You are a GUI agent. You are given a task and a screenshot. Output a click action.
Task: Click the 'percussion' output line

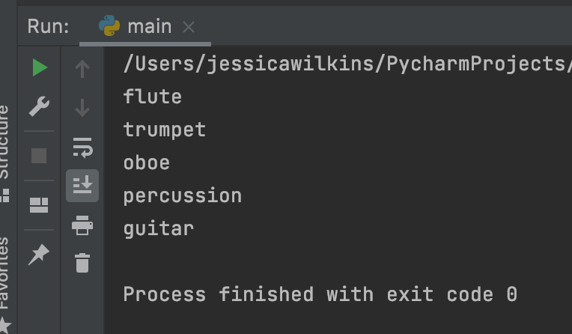pyautogui.click(x=183, y=195)
